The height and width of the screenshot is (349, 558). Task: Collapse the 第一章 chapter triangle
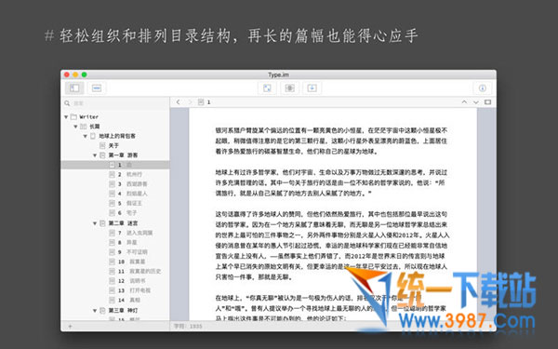[x=95, y=155]
